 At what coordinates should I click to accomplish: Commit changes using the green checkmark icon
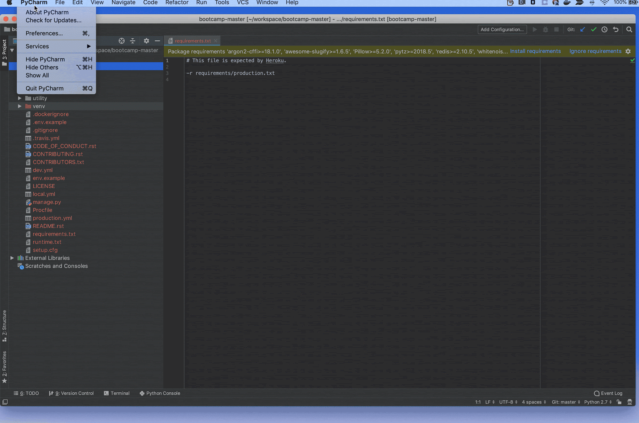(594, 29)
